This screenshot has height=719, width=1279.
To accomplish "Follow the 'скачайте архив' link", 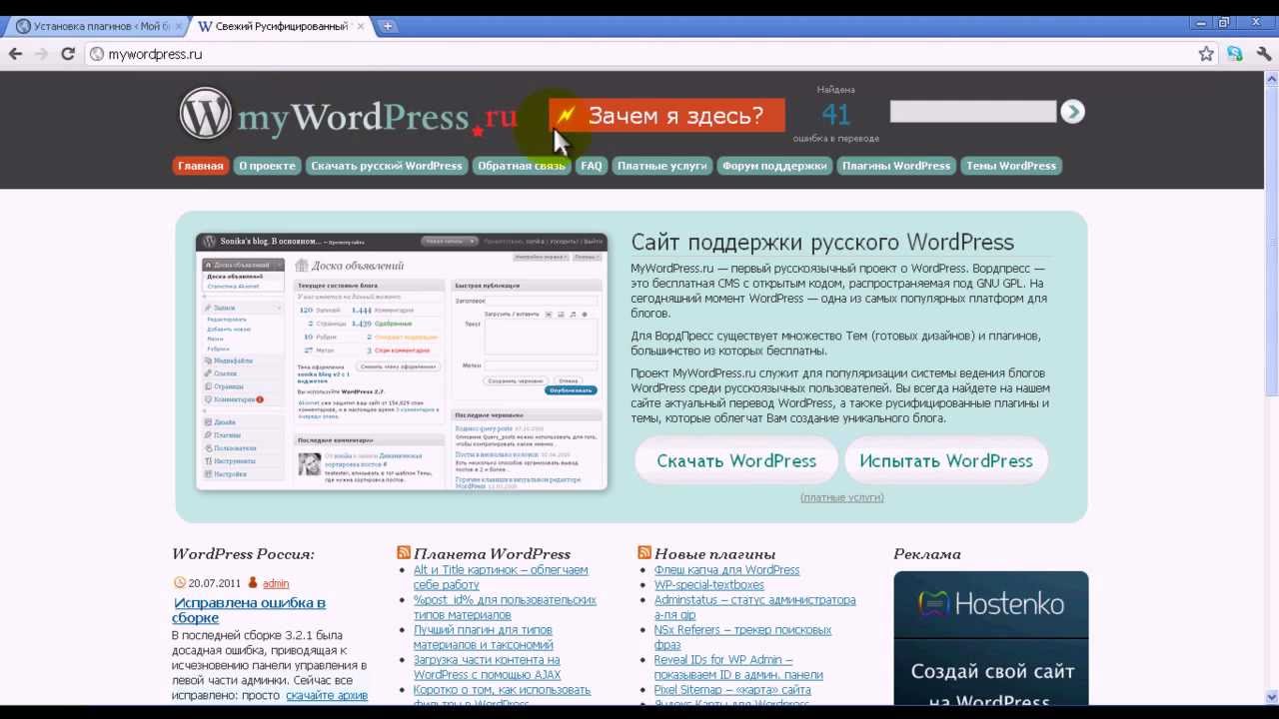I will (327, 695).
